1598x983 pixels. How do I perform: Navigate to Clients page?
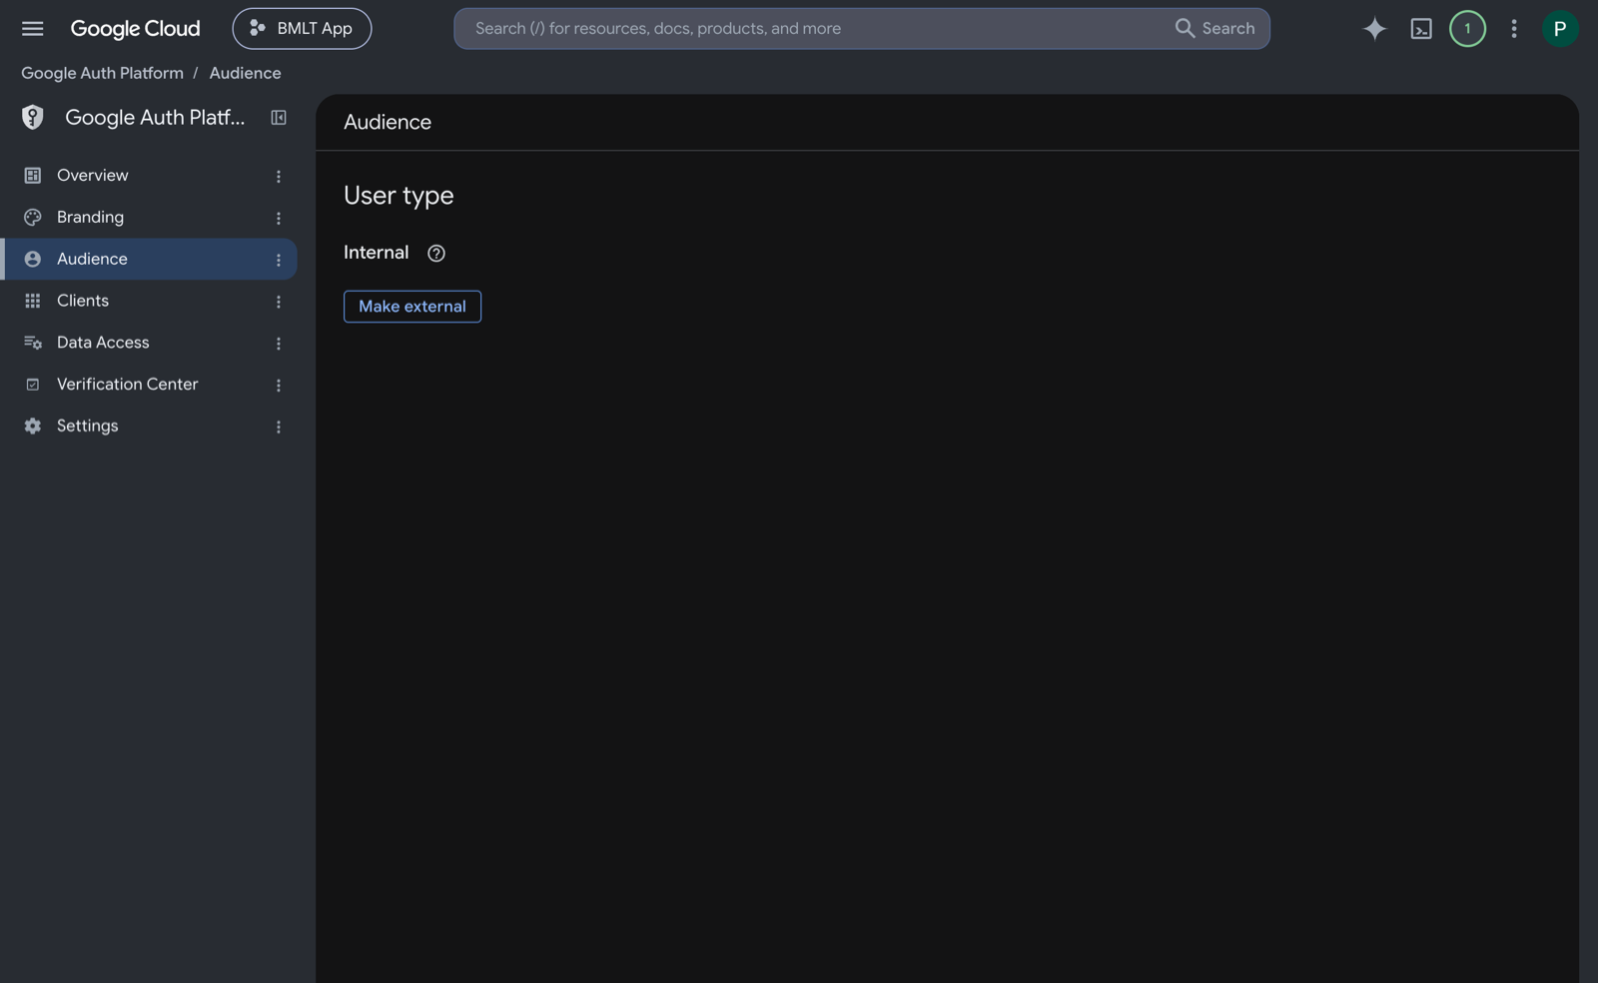coord(150,301)
